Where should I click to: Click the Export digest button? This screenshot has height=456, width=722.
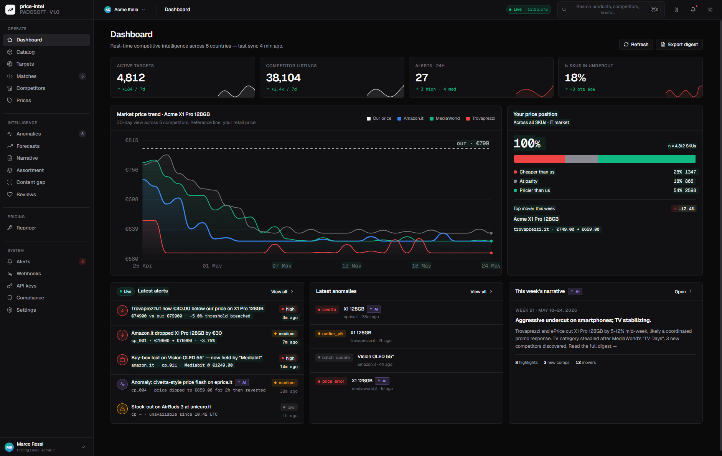tap(679, 45)
